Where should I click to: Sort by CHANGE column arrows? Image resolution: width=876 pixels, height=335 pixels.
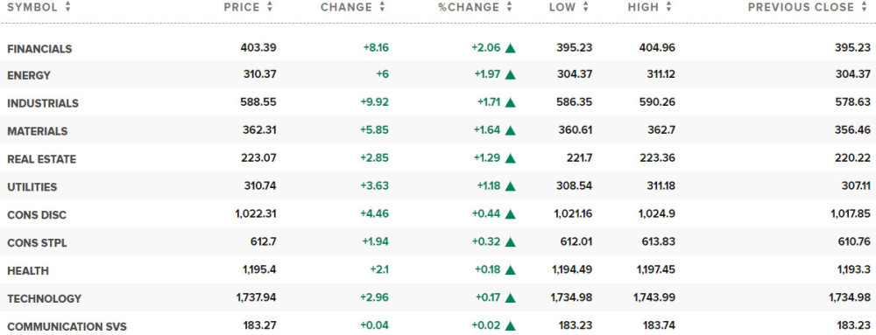(382, 7)
